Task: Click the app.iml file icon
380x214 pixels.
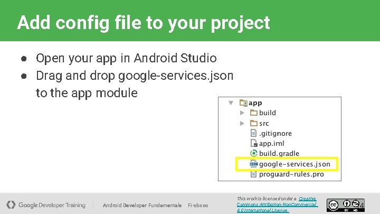Action: click(253, 143)
